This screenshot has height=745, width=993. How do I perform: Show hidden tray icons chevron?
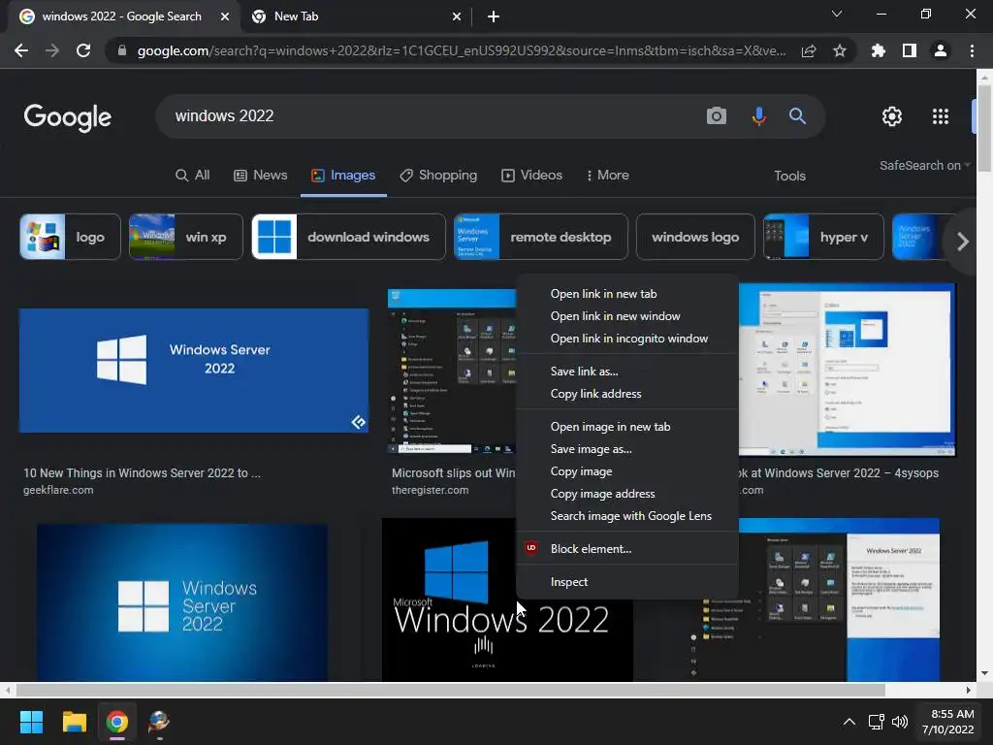coord(849,722)
